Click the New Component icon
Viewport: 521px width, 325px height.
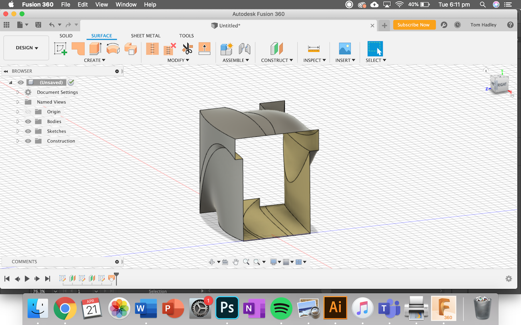tap(227, 49)
